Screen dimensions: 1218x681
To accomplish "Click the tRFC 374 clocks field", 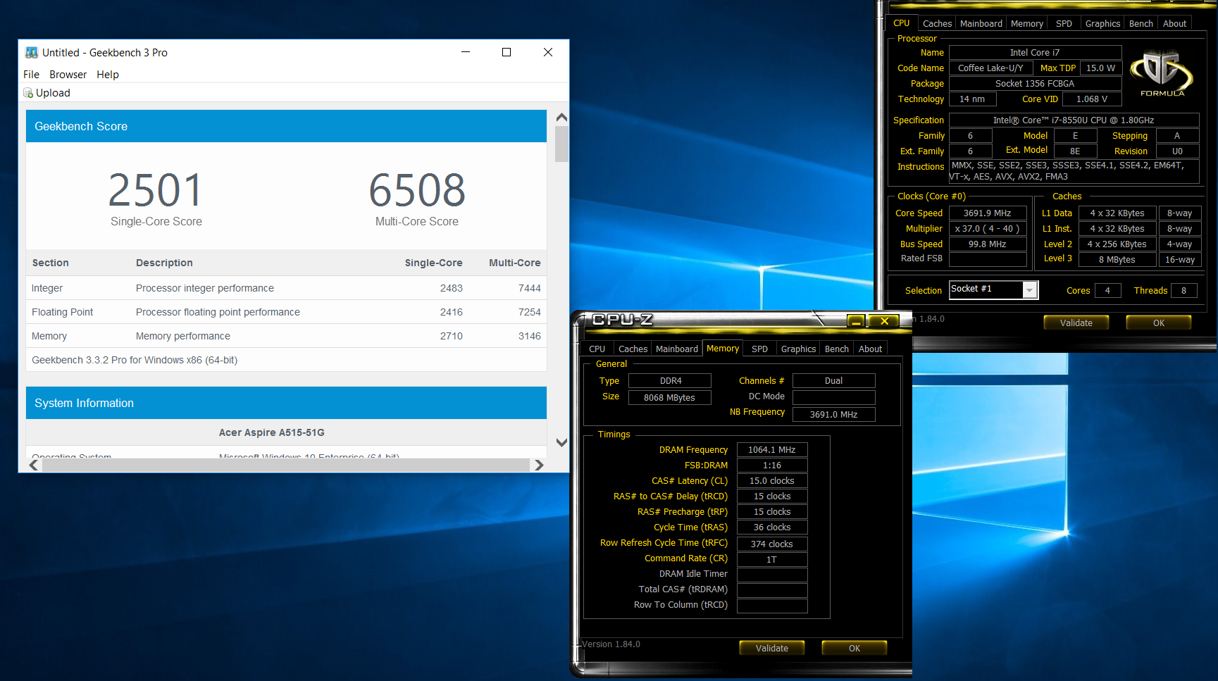I will (772, 544).
